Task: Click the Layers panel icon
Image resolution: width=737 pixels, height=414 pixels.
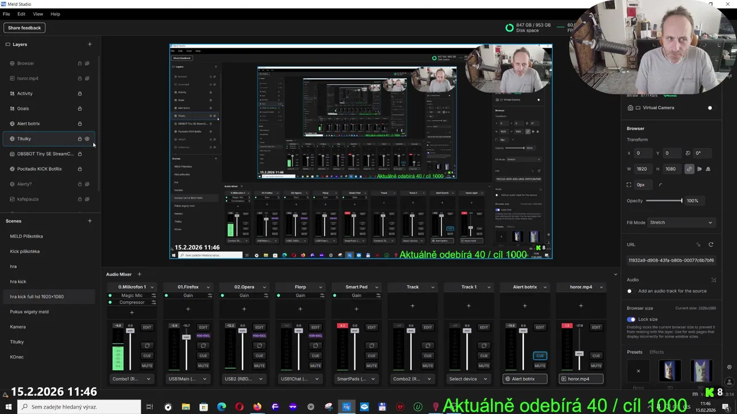Action: pyautogui.click(x=8, y=44)
